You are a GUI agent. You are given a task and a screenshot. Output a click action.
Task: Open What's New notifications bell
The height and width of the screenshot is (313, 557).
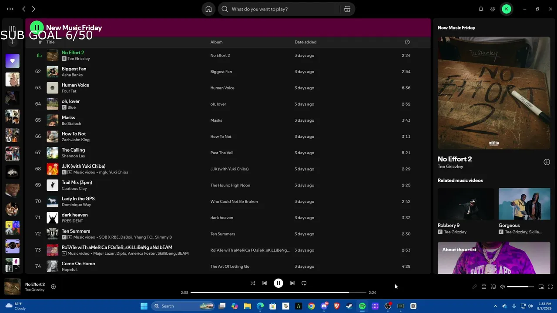pyautogui.click(x=481, y=9)
